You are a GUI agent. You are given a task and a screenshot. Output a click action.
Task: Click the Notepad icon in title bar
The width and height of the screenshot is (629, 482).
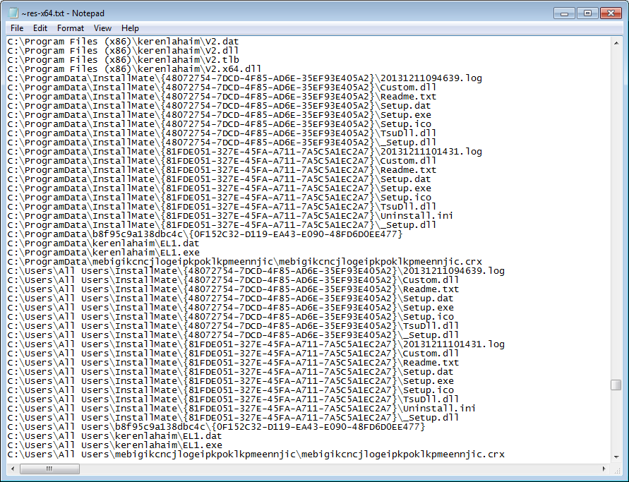(x=13, y=13)
